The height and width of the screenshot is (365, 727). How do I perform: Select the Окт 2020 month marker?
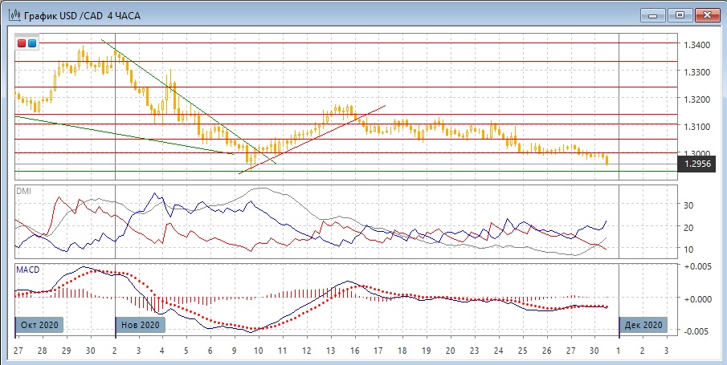(39, 325)
